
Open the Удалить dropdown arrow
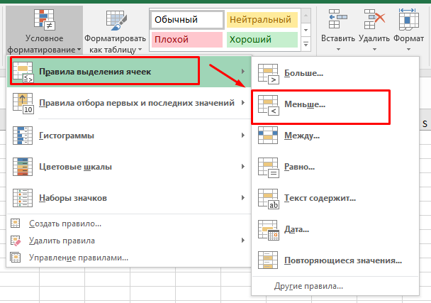(374, 49)
